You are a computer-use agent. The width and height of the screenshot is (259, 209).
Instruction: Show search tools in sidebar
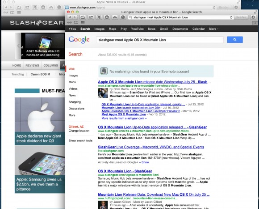coord(80,141)
